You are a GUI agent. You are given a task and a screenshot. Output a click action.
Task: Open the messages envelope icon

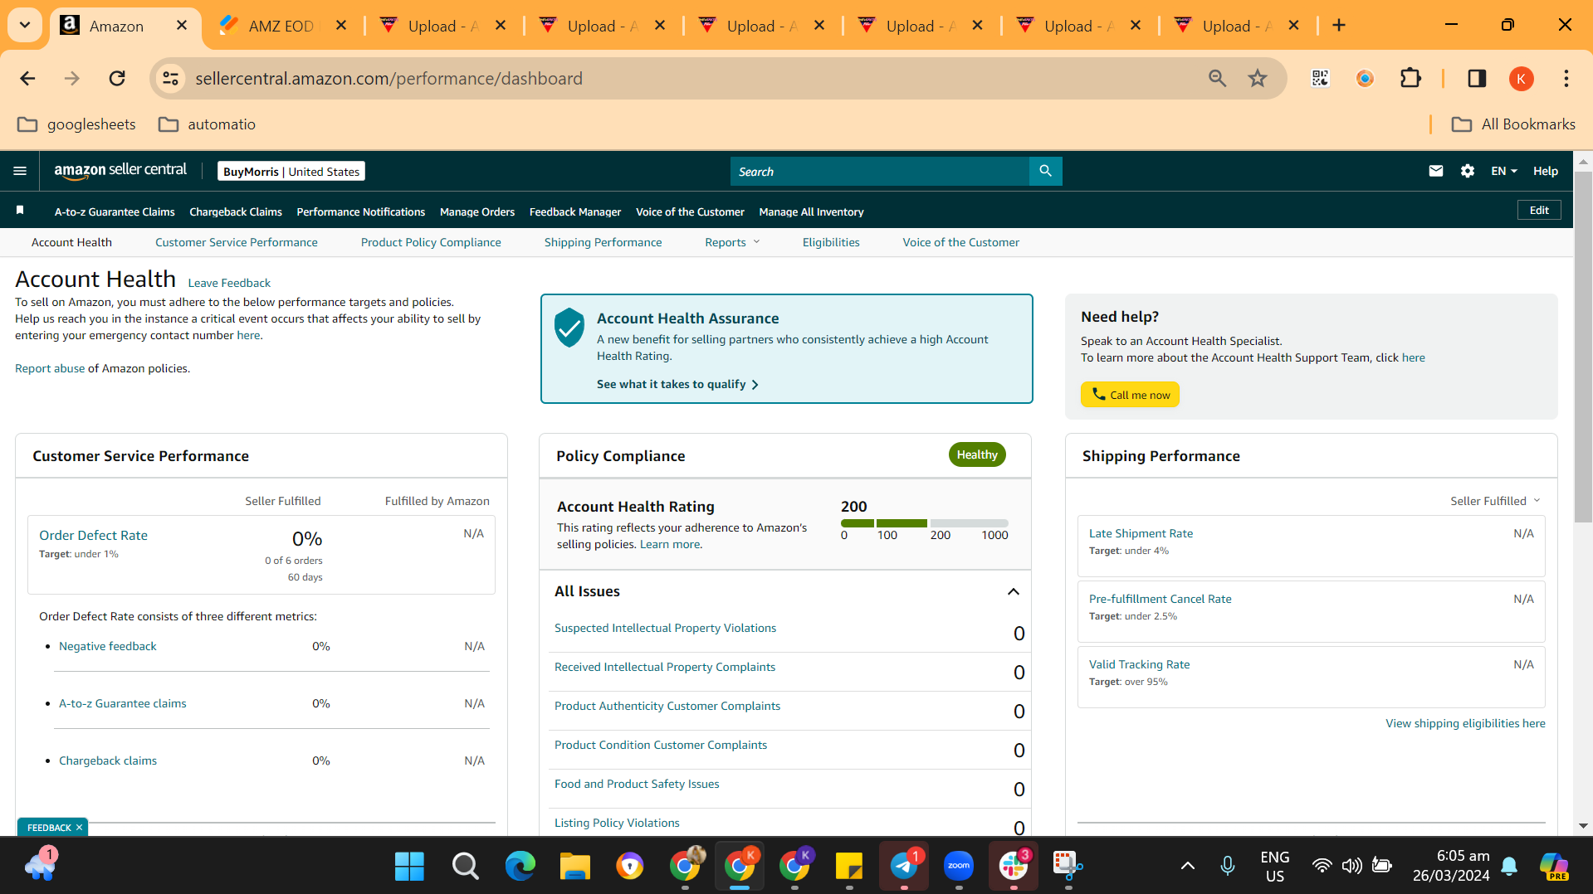click(x=1436, y=171)
